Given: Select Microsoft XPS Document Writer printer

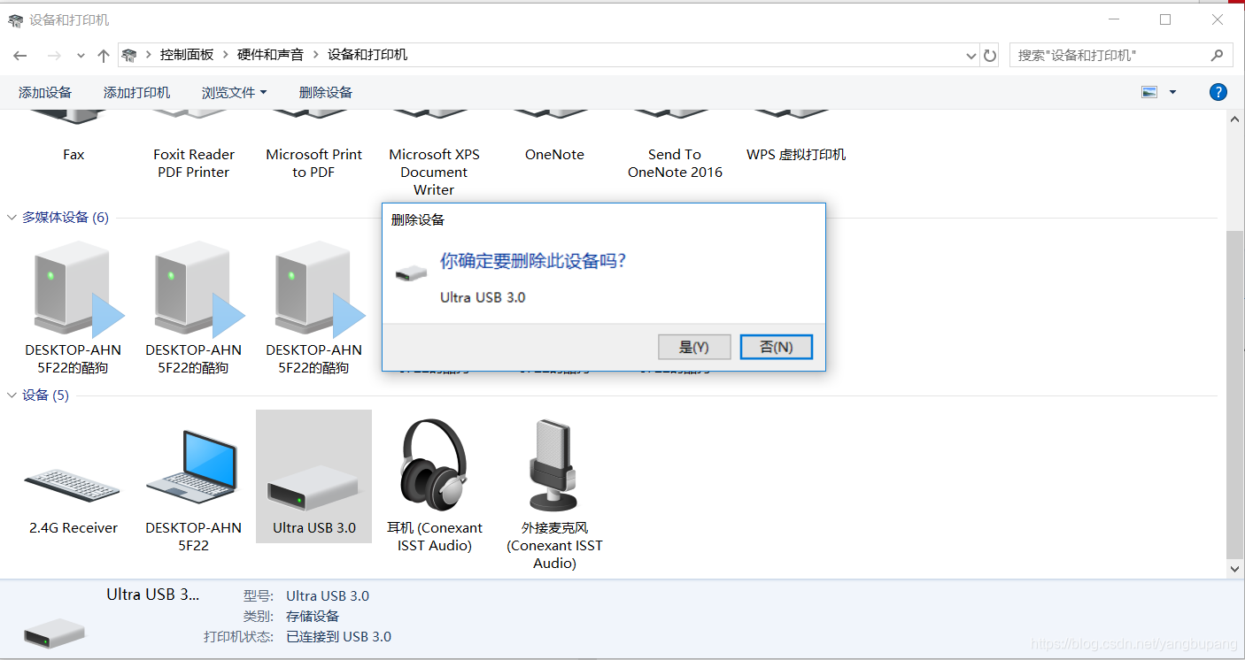Looking at the screenshot, I should (x=434, y=172).
